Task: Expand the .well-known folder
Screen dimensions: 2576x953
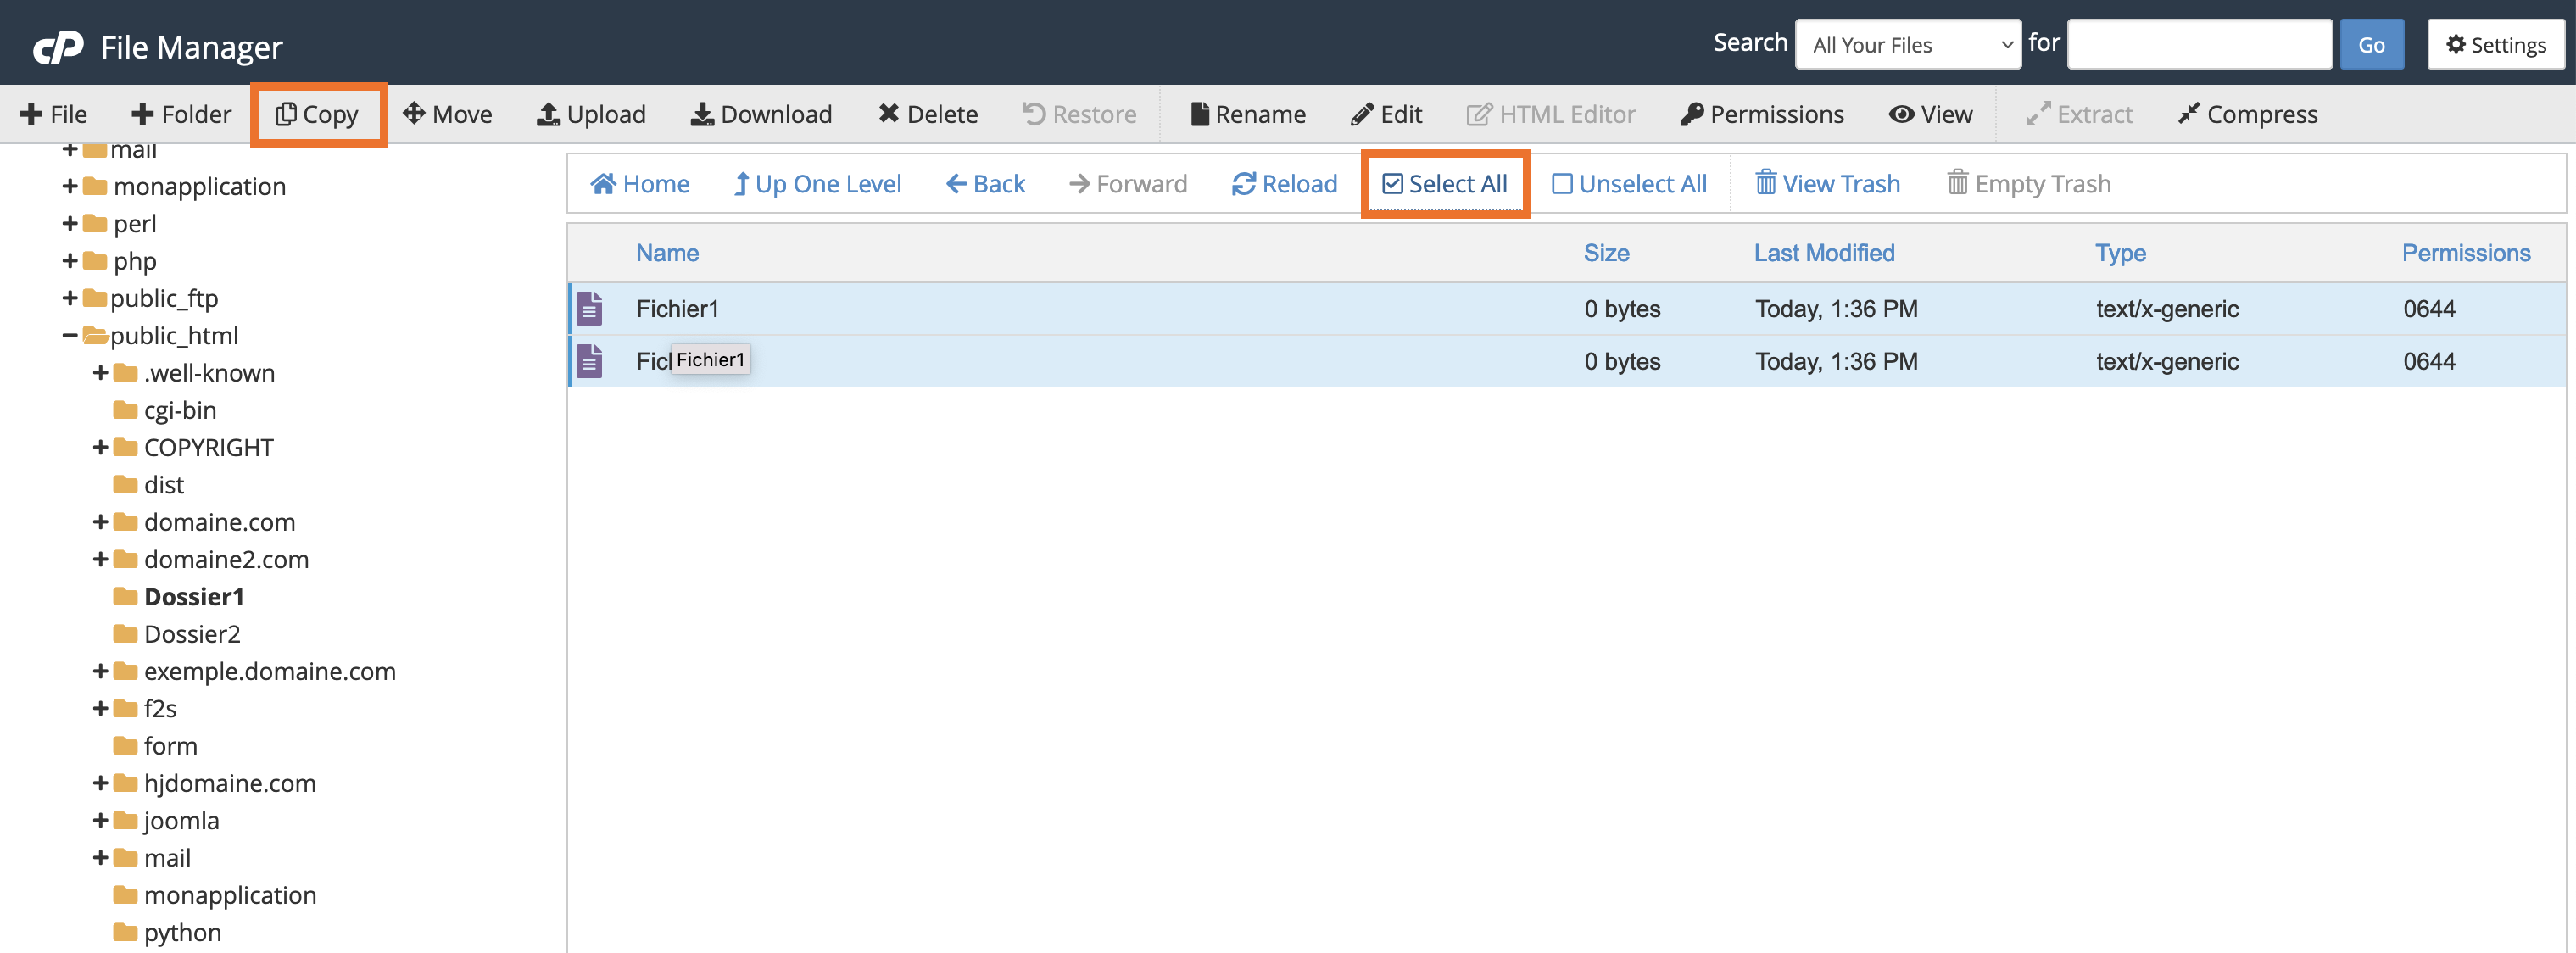Action: coord(100,373)
